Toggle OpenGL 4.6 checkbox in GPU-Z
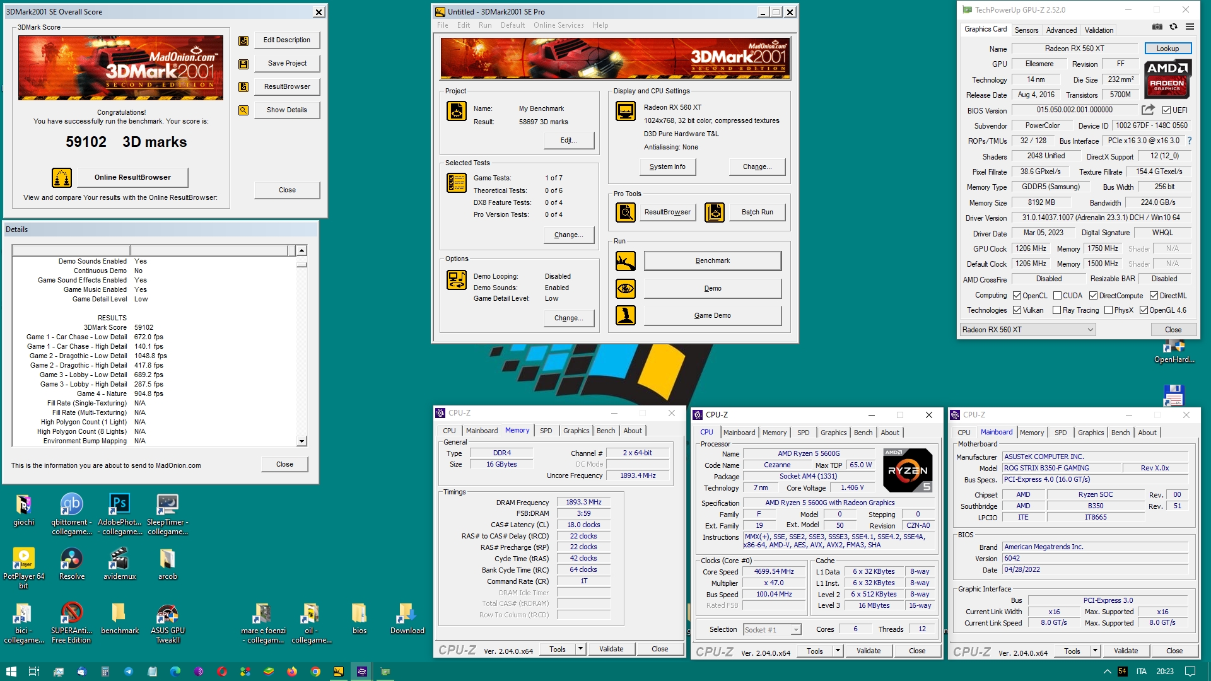 click(x=1144, y=310)
